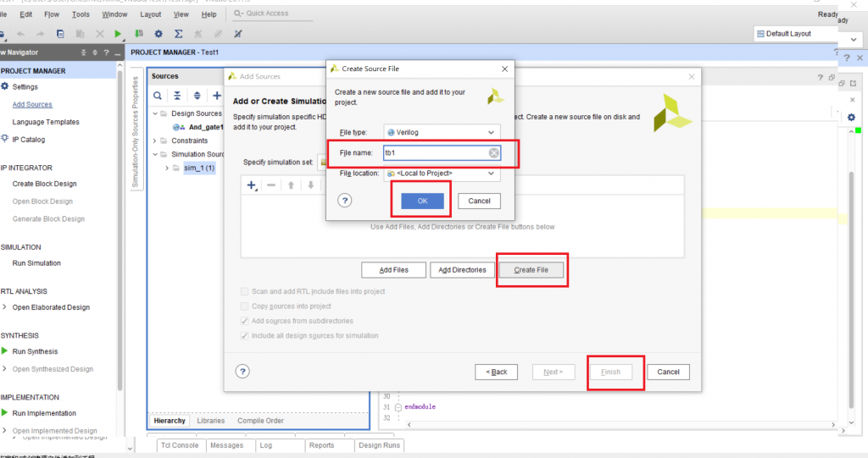Image resolution: width=868 pixels, height=458 pixels.
Task: Click the Settings gear in Project Manager
Action: 5,86
